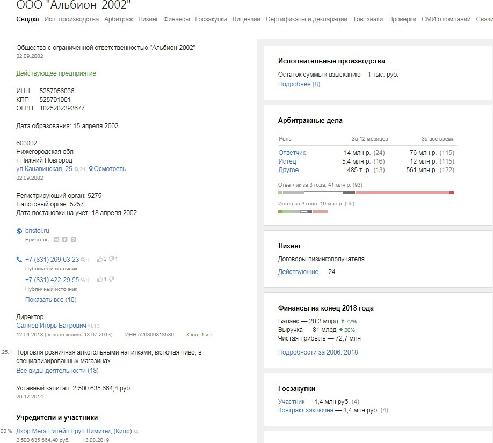The width and height of the screenshot is (493, 443).
Task: Open the Участник procurement link
Action: [x=292, y=402]
